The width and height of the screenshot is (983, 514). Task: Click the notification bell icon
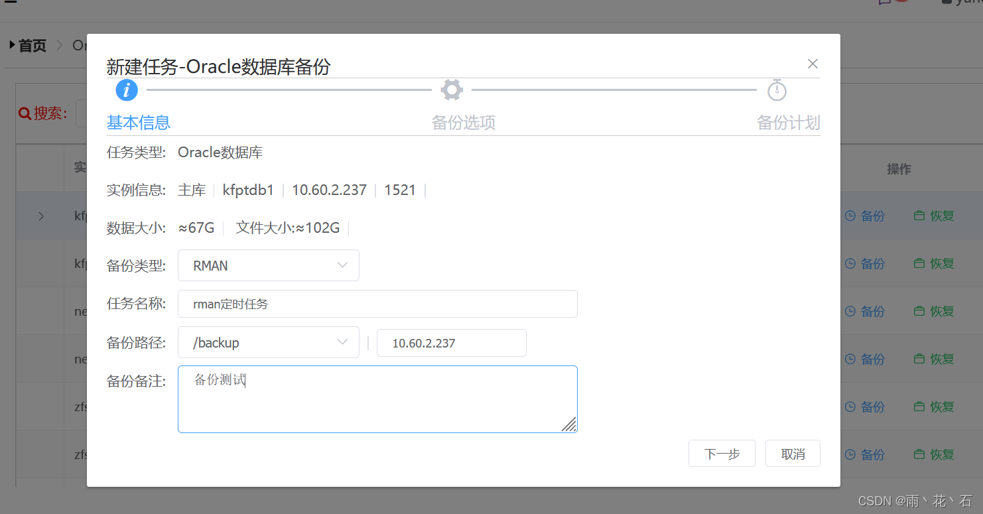(x=886, y=3)
